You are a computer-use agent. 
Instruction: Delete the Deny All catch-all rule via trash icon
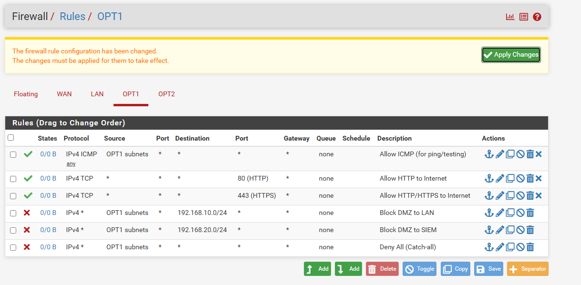coord(530,247)
